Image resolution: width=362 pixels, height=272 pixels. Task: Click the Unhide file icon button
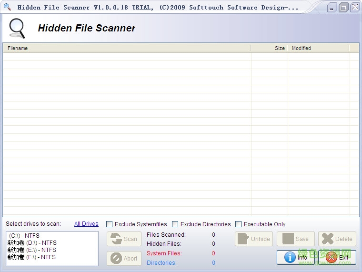253,239
